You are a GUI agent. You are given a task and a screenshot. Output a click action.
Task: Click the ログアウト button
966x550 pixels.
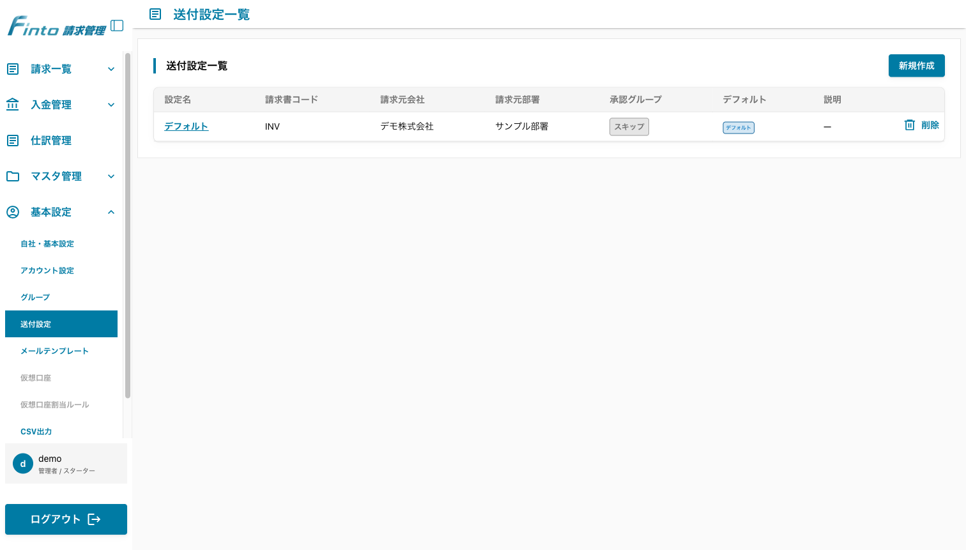[66, 519]
